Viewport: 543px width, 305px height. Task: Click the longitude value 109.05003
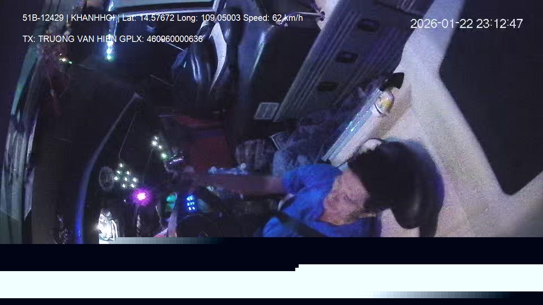220,18
